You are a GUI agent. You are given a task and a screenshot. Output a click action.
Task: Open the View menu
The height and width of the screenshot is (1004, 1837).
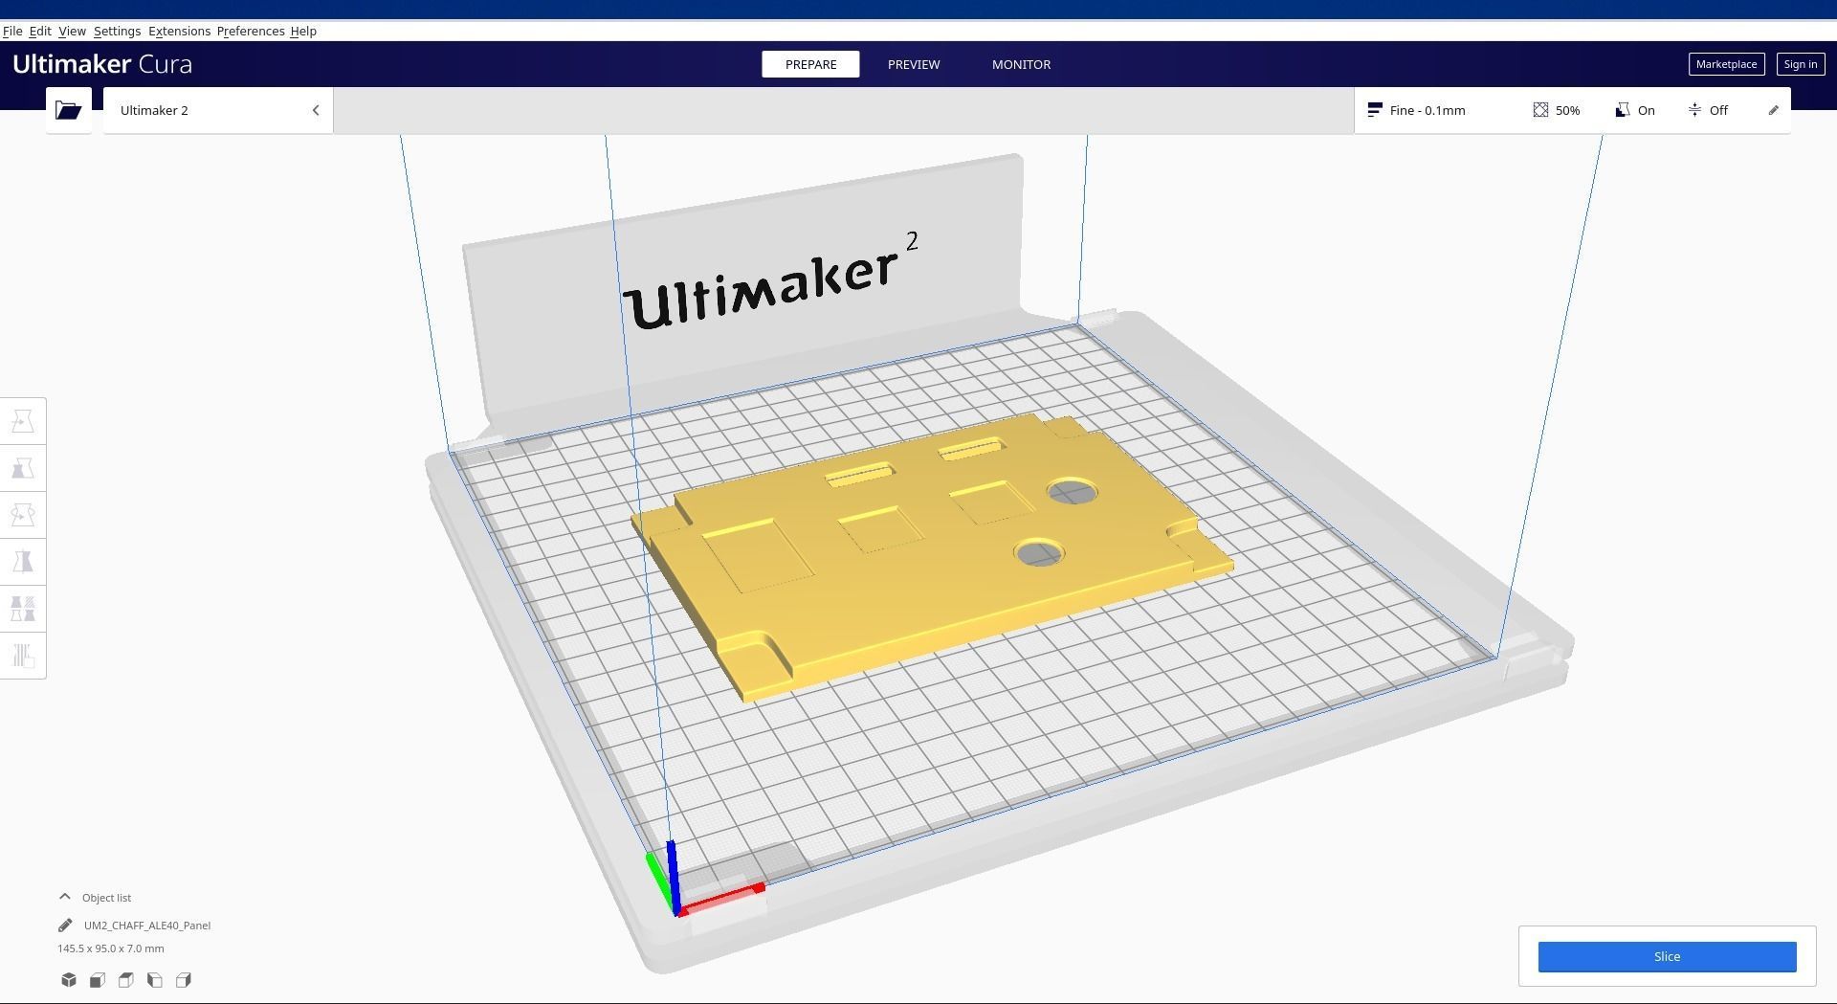pos(72,31)
